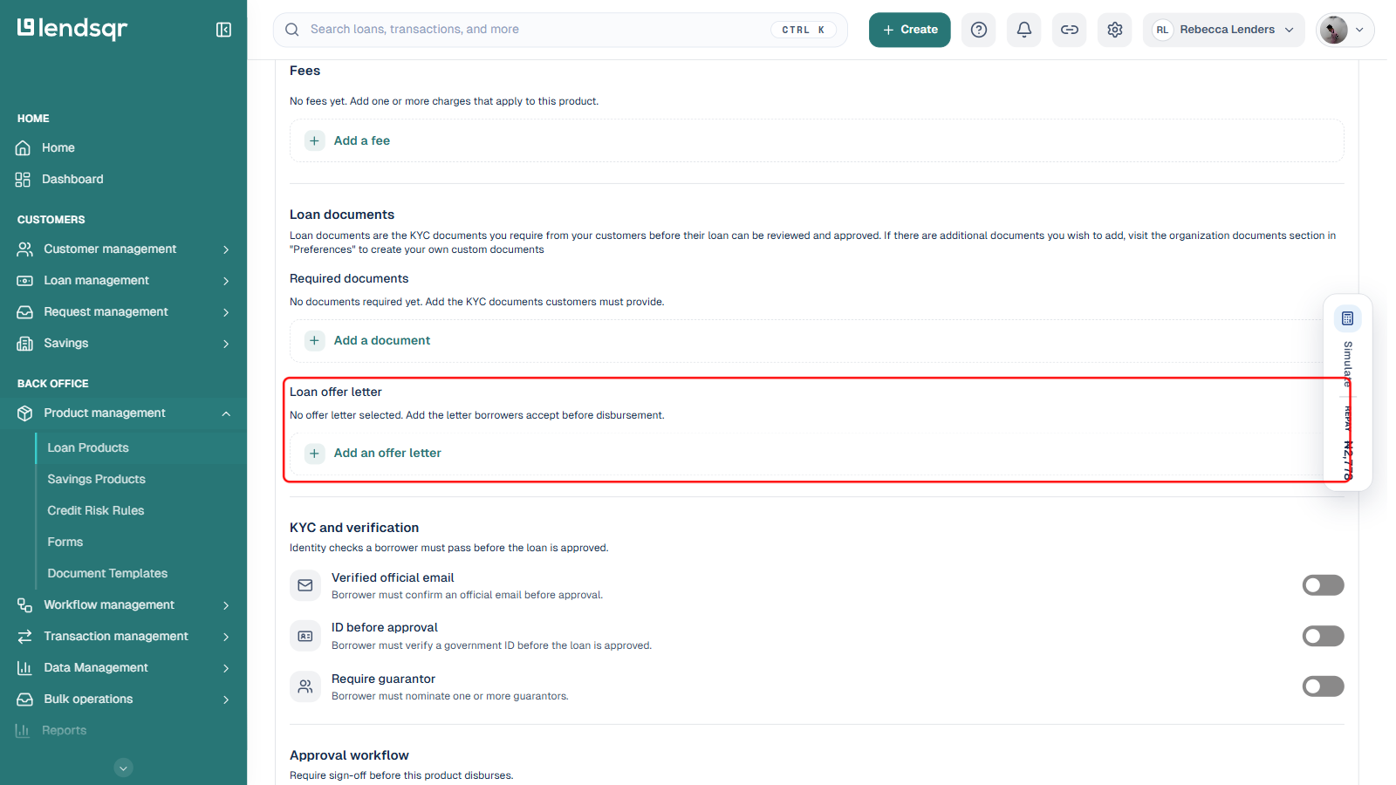Expand Loan management menu

[x=123, y=281]
